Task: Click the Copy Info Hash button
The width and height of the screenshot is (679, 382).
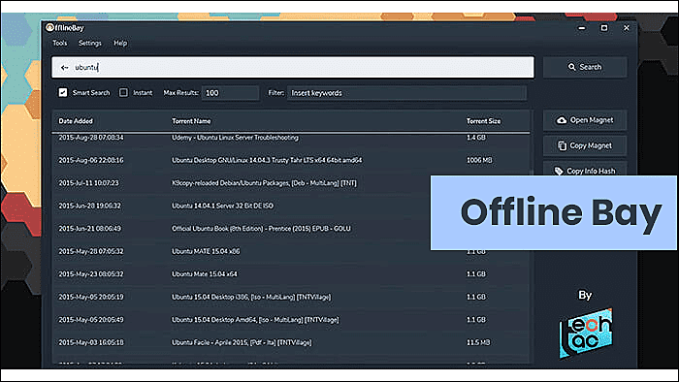Action: point(585,169)
